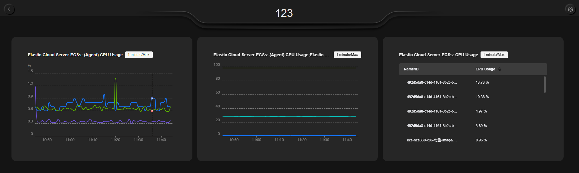The height and width of the screenshot is (173, 579).
Task: Click the 11:40 axis label on middle chart
Action: coord(347,140)
